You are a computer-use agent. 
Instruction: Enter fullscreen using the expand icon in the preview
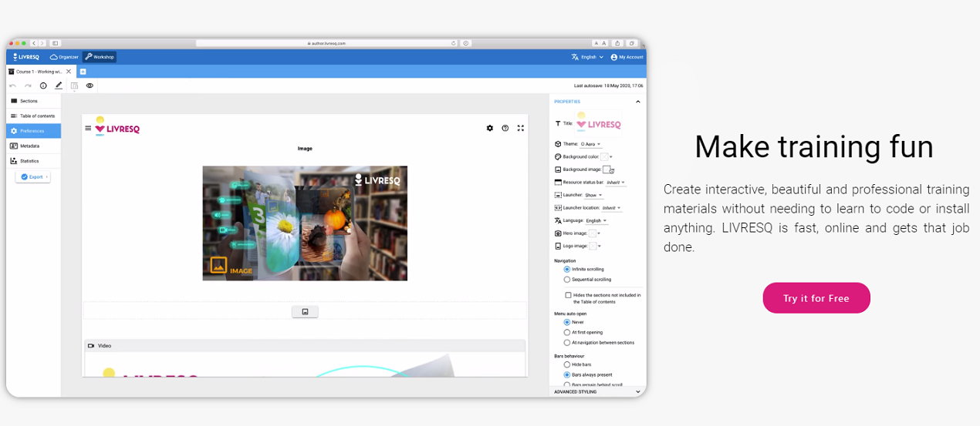coord(521,128)
